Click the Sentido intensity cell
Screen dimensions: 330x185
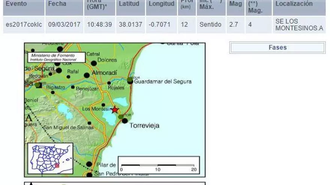210,25
